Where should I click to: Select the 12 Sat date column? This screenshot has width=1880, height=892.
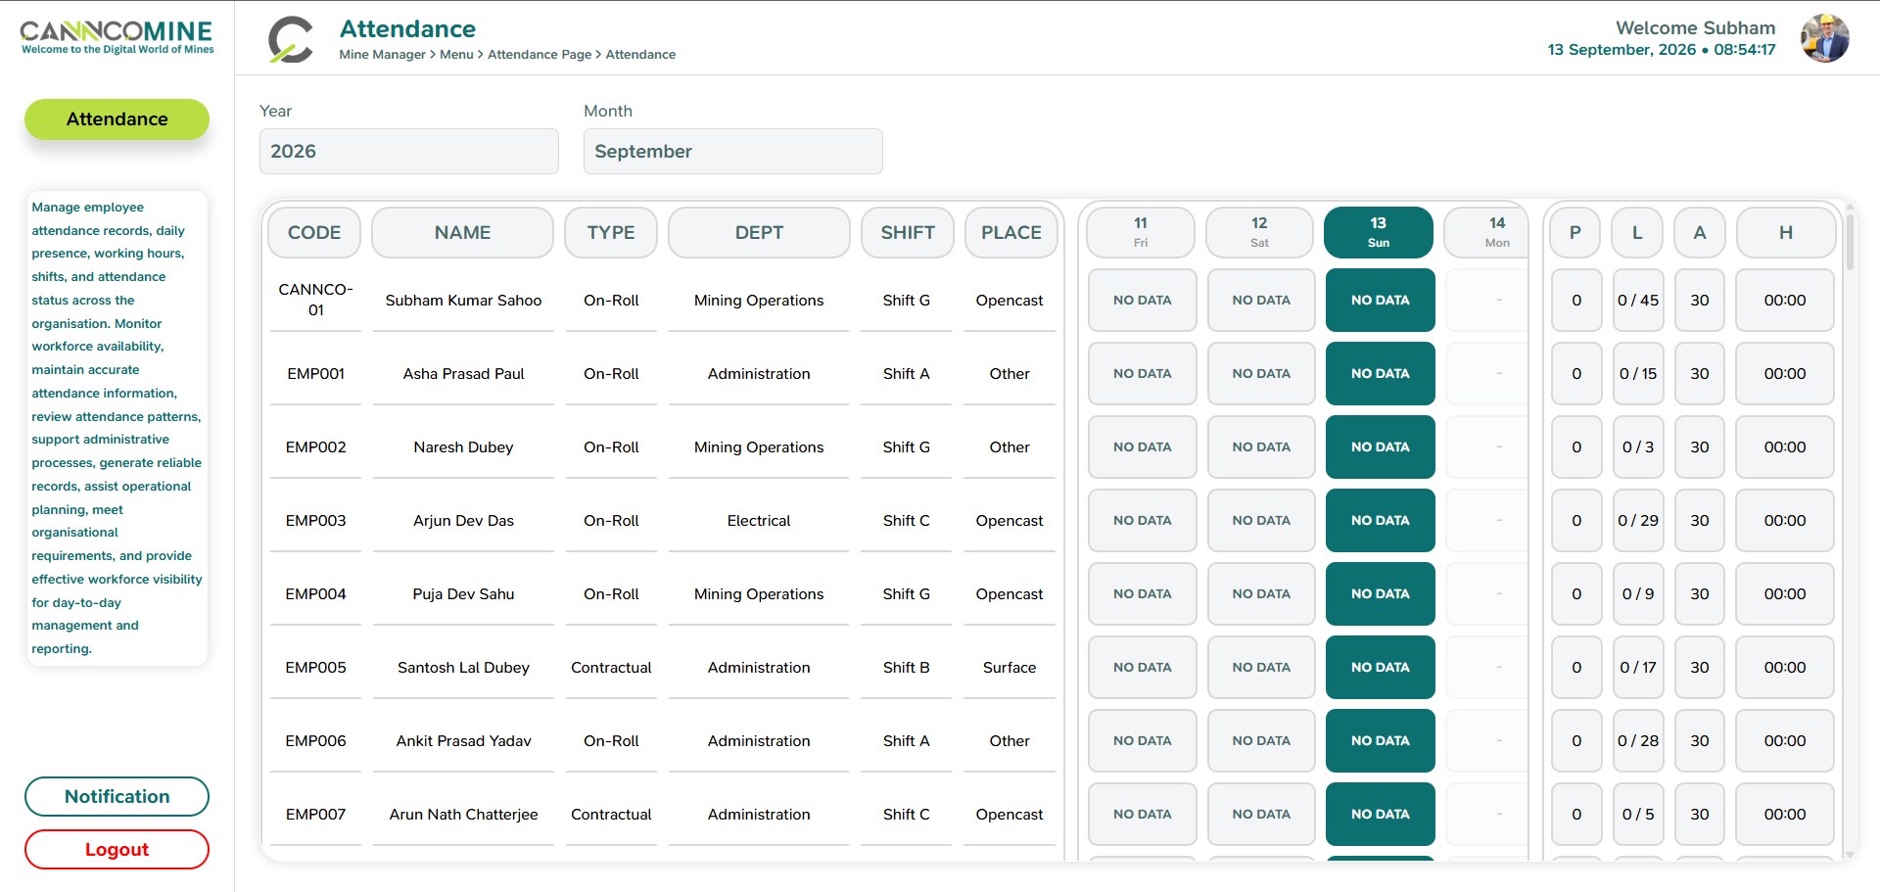click(x=1260, y=233)
